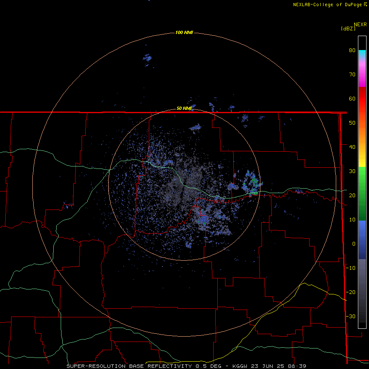Click the 70 value on the dBZ scale
The image size is (369, 369).
(x=352, y=74)
